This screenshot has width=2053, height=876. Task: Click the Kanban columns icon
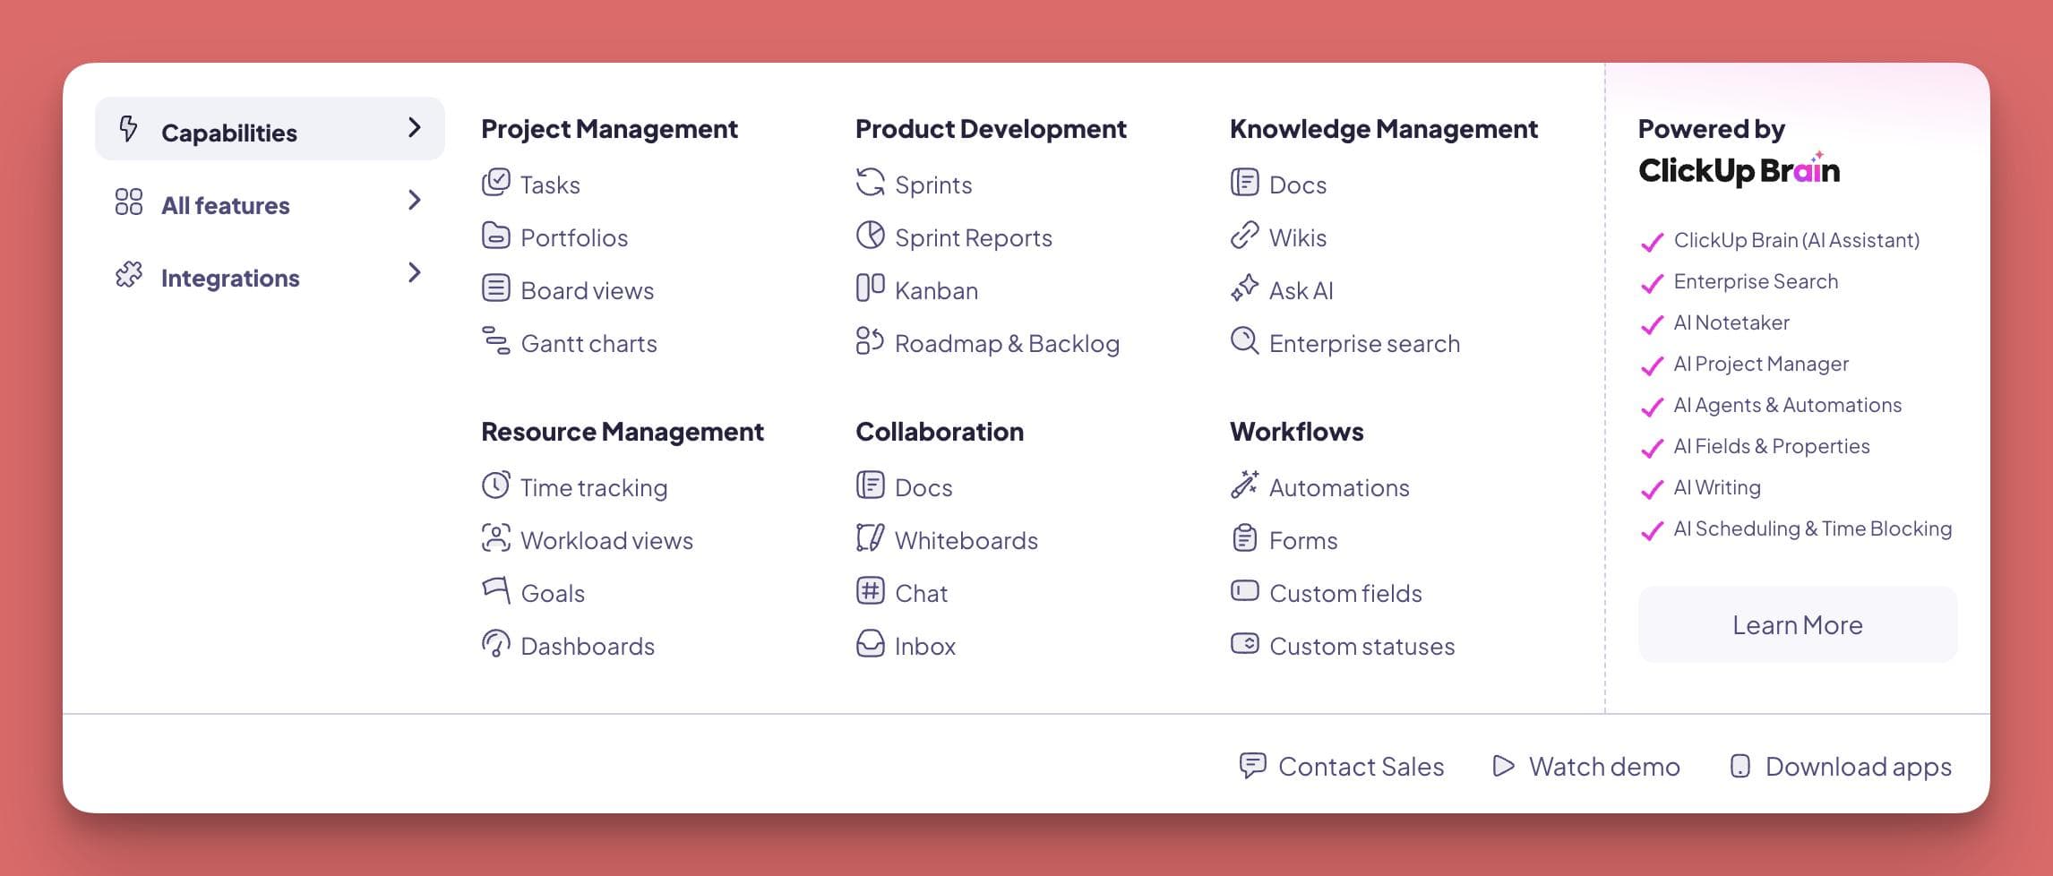[x=870, y=288]
